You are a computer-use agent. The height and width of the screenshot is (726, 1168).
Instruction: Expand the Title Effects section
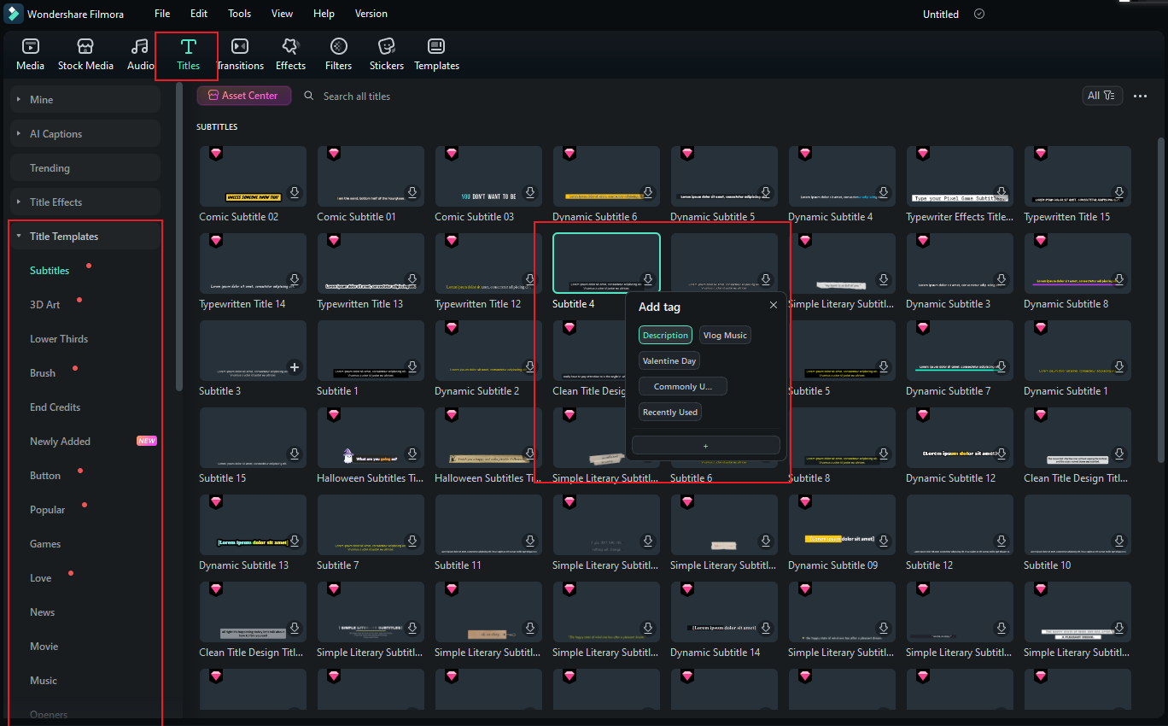click(85, 202)
